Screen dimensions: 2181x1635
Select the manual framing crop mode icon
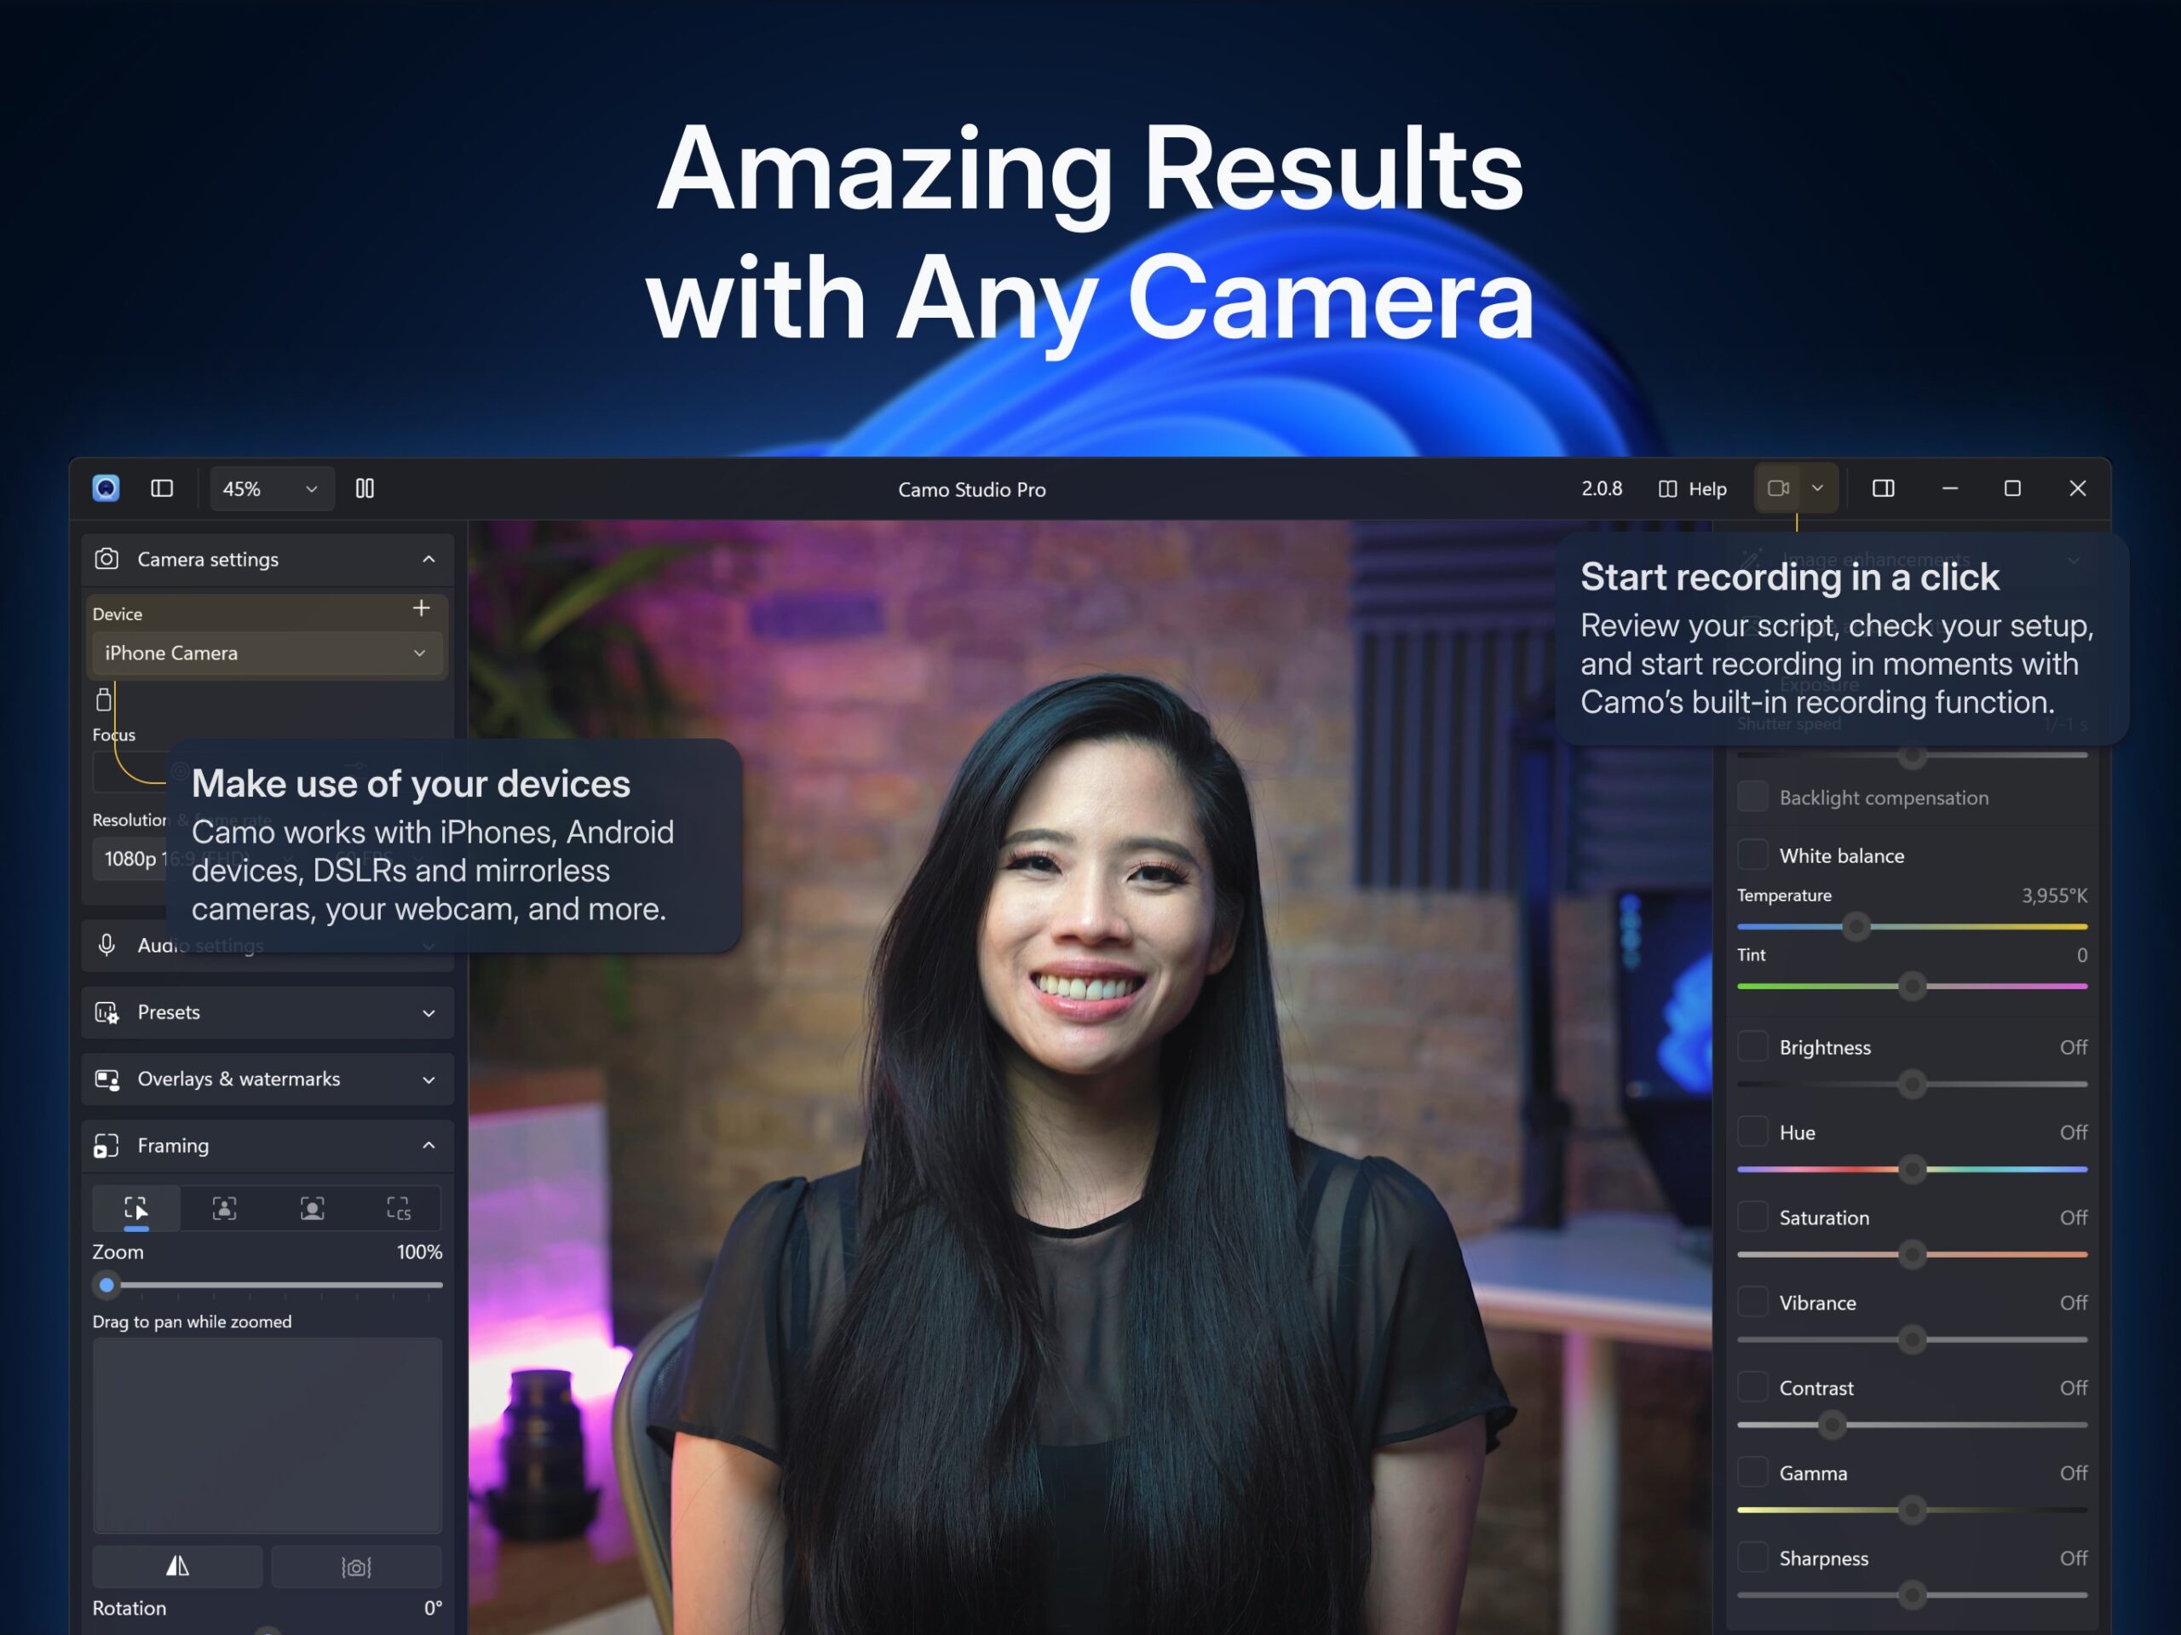(x=136, y=1208)
